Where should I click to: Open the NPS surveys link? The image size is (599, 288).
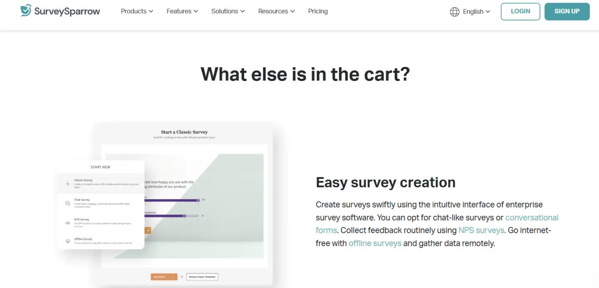(x=481, y=230)
